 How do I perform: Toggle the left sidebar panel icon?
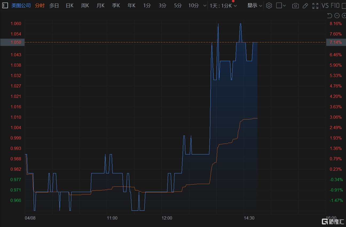[5, 5]
